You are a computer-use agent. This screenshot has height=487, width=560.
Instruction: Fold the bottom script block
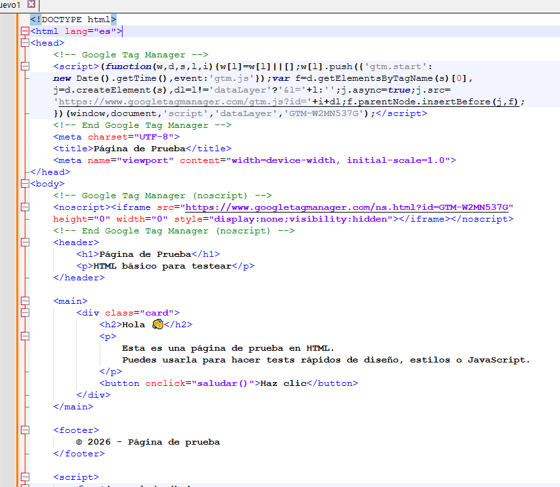point(25,477)
